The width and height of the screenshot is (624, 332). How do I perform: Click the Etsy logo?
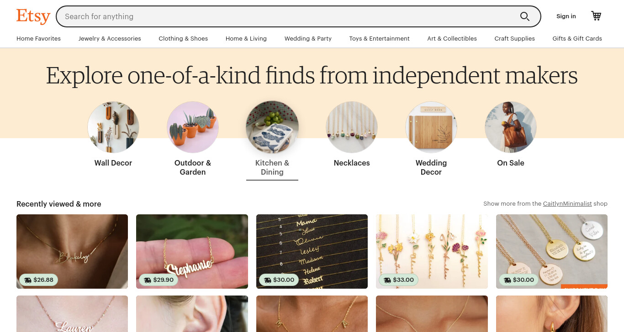[33, 16]
